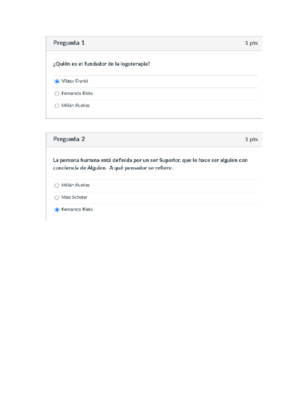Image resolution: width=306 pixels, height=408 pixels.
Task: Click Millán Puelles label text in Pregunta 1
Action: click(75, 105)
